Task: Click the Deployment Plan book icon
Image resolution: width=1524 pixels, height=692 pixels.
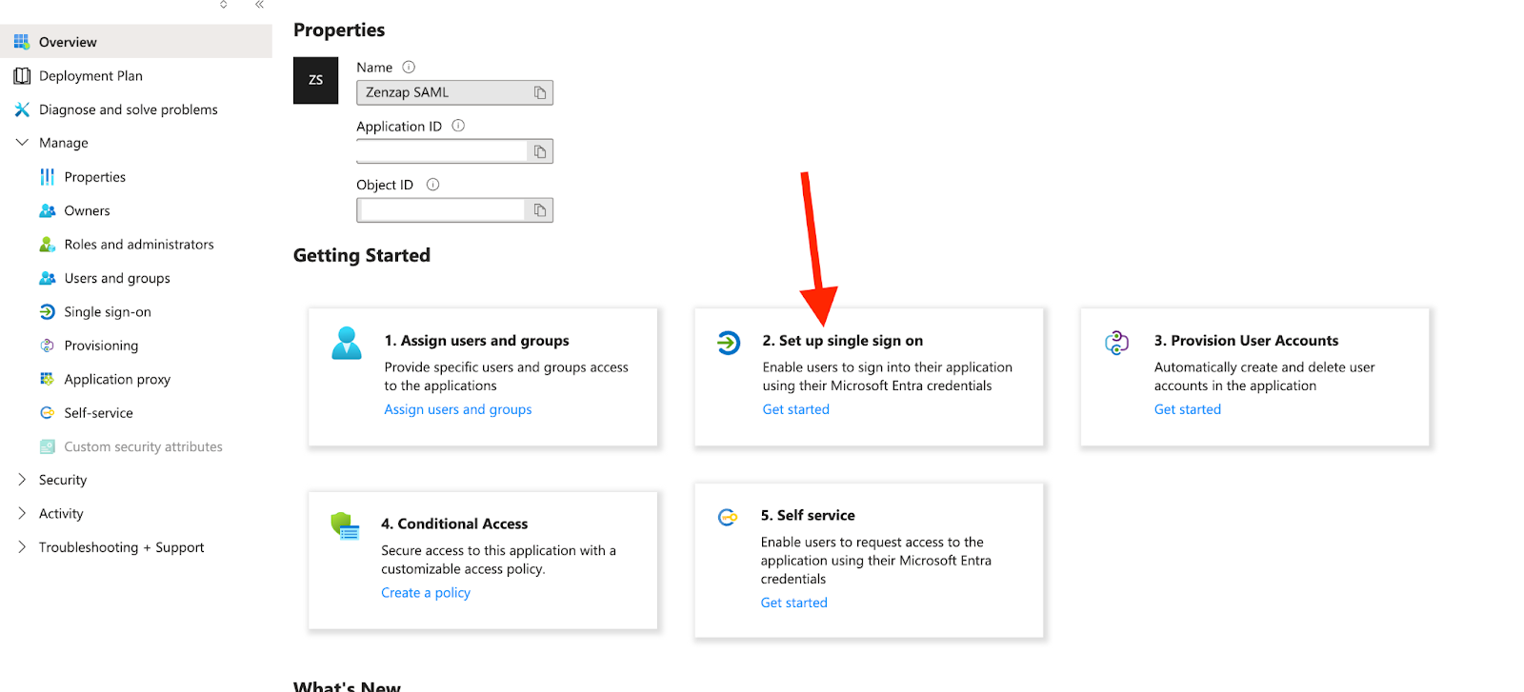Action: click(x=21, y=75)
